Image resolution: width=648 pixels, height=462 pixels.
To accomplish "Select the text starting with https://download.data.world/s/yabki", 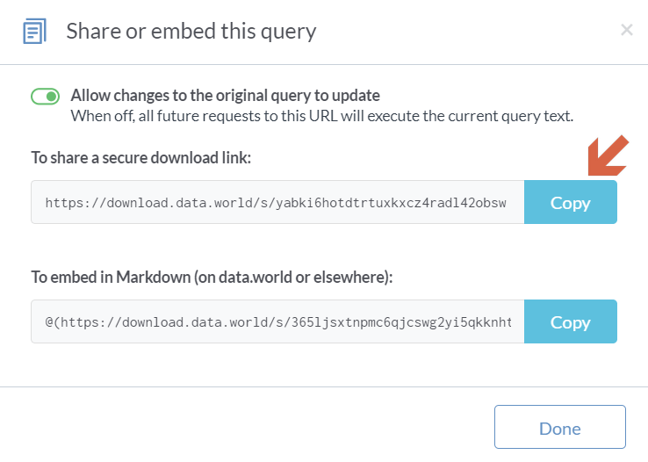I will point(276,203).
